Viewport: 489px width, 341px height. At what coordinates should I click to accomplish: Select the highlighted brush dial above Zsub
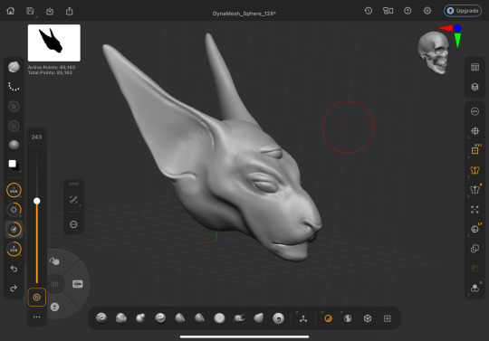click(x=14, y=230)
